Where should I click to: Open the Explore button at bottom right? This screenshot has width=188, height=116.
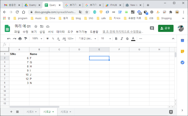click(171, 112)
